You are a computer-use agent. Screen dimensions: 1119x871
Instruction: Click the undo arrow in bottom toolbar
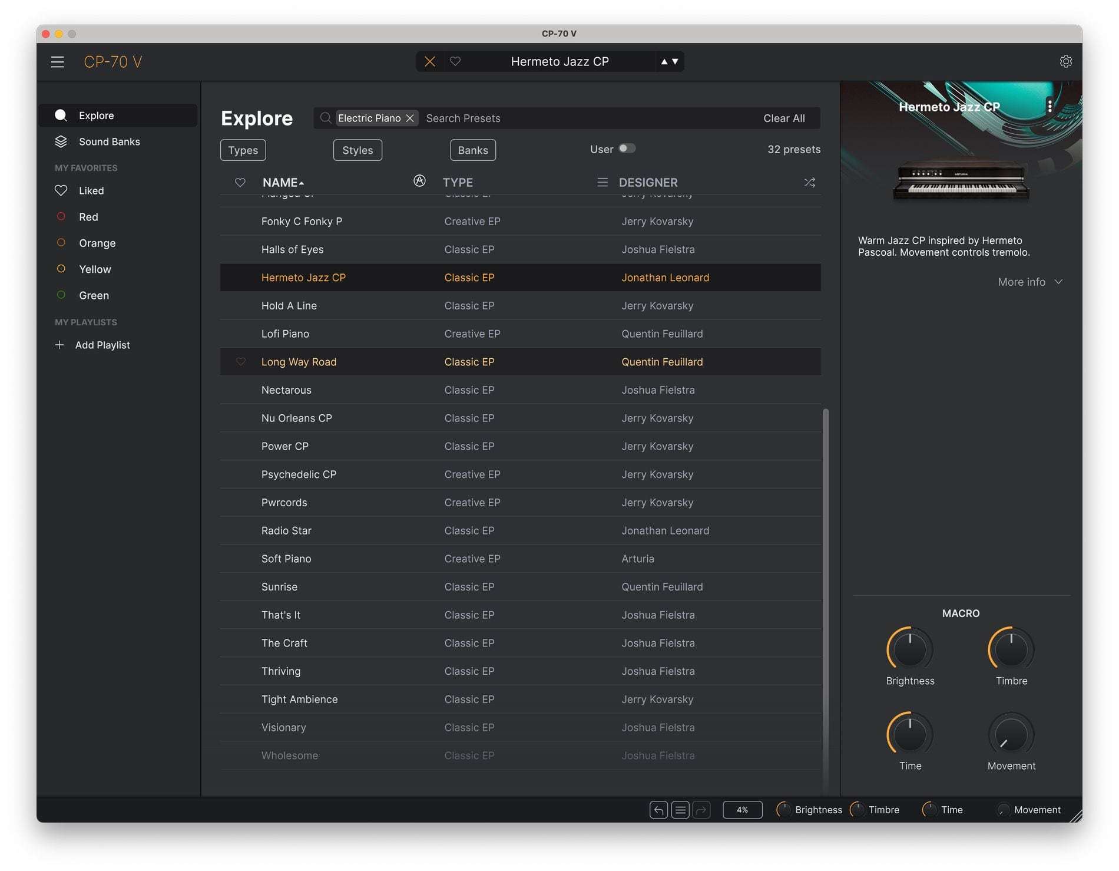coord(658,810)
